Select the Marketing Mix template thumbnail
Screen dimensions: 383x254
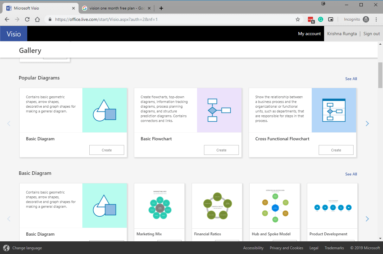160,206
